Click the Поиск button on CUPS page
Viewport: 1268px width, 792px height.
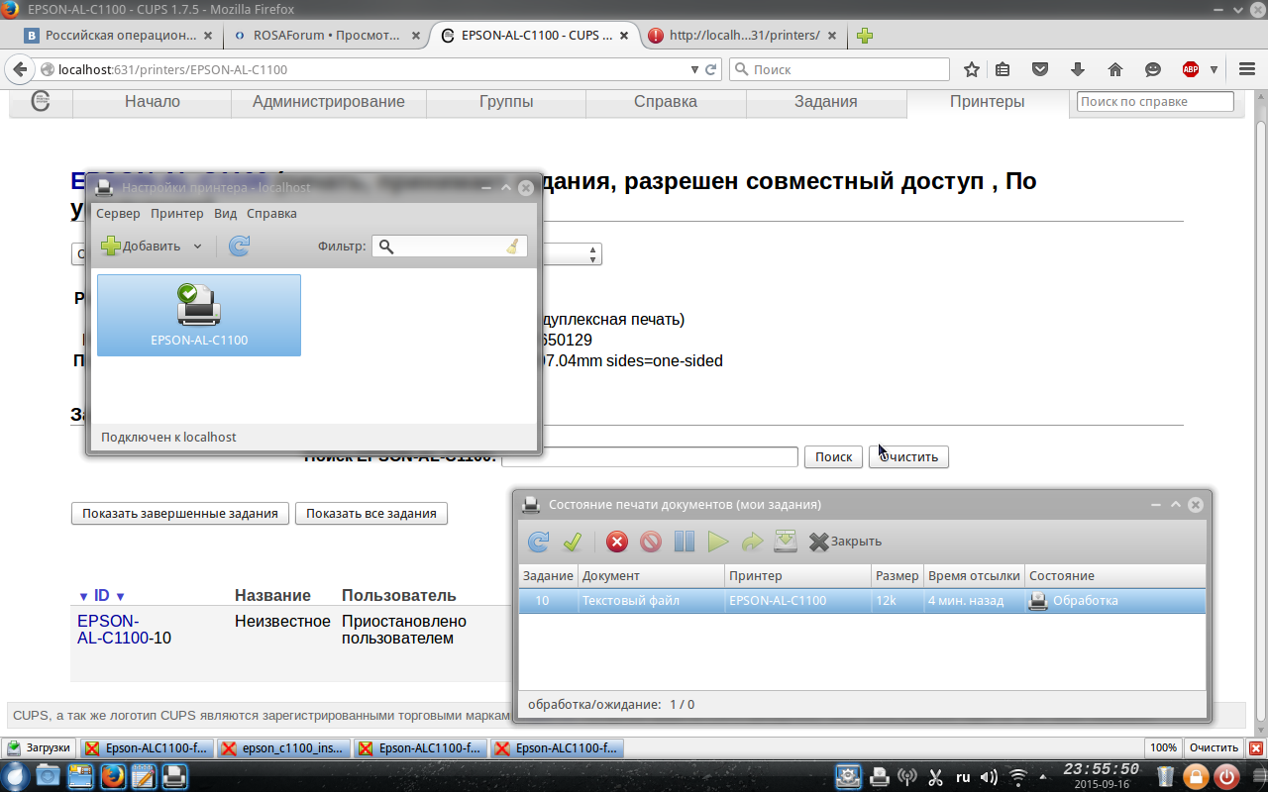(833, 456)
